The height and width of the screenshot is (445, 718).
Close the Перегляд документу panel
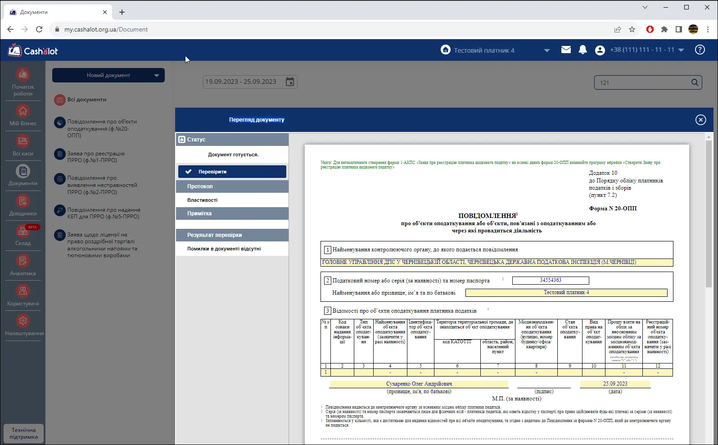click(x=700, y=119)
